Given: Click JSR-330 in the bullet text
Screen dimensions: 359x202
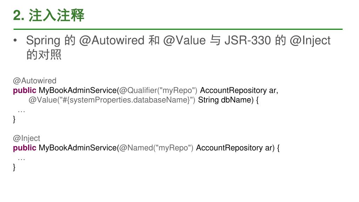Looking at the screenshot, I should tap(248, 40).
